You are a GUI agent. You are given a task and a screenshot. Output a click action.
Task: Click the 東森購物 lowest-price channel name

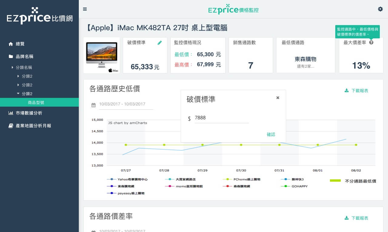click(306, 59)
